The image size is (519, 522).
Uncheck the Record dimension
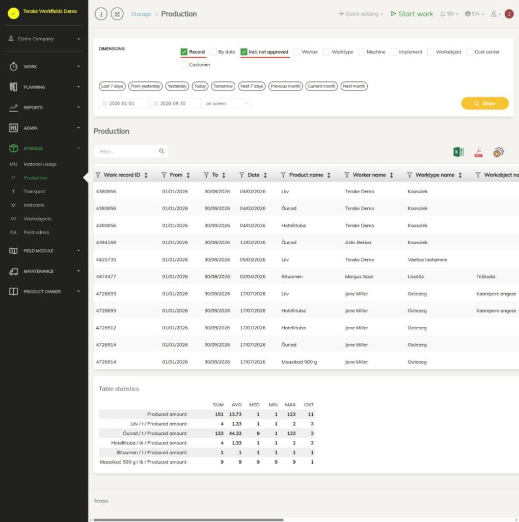tap(184, 52)
